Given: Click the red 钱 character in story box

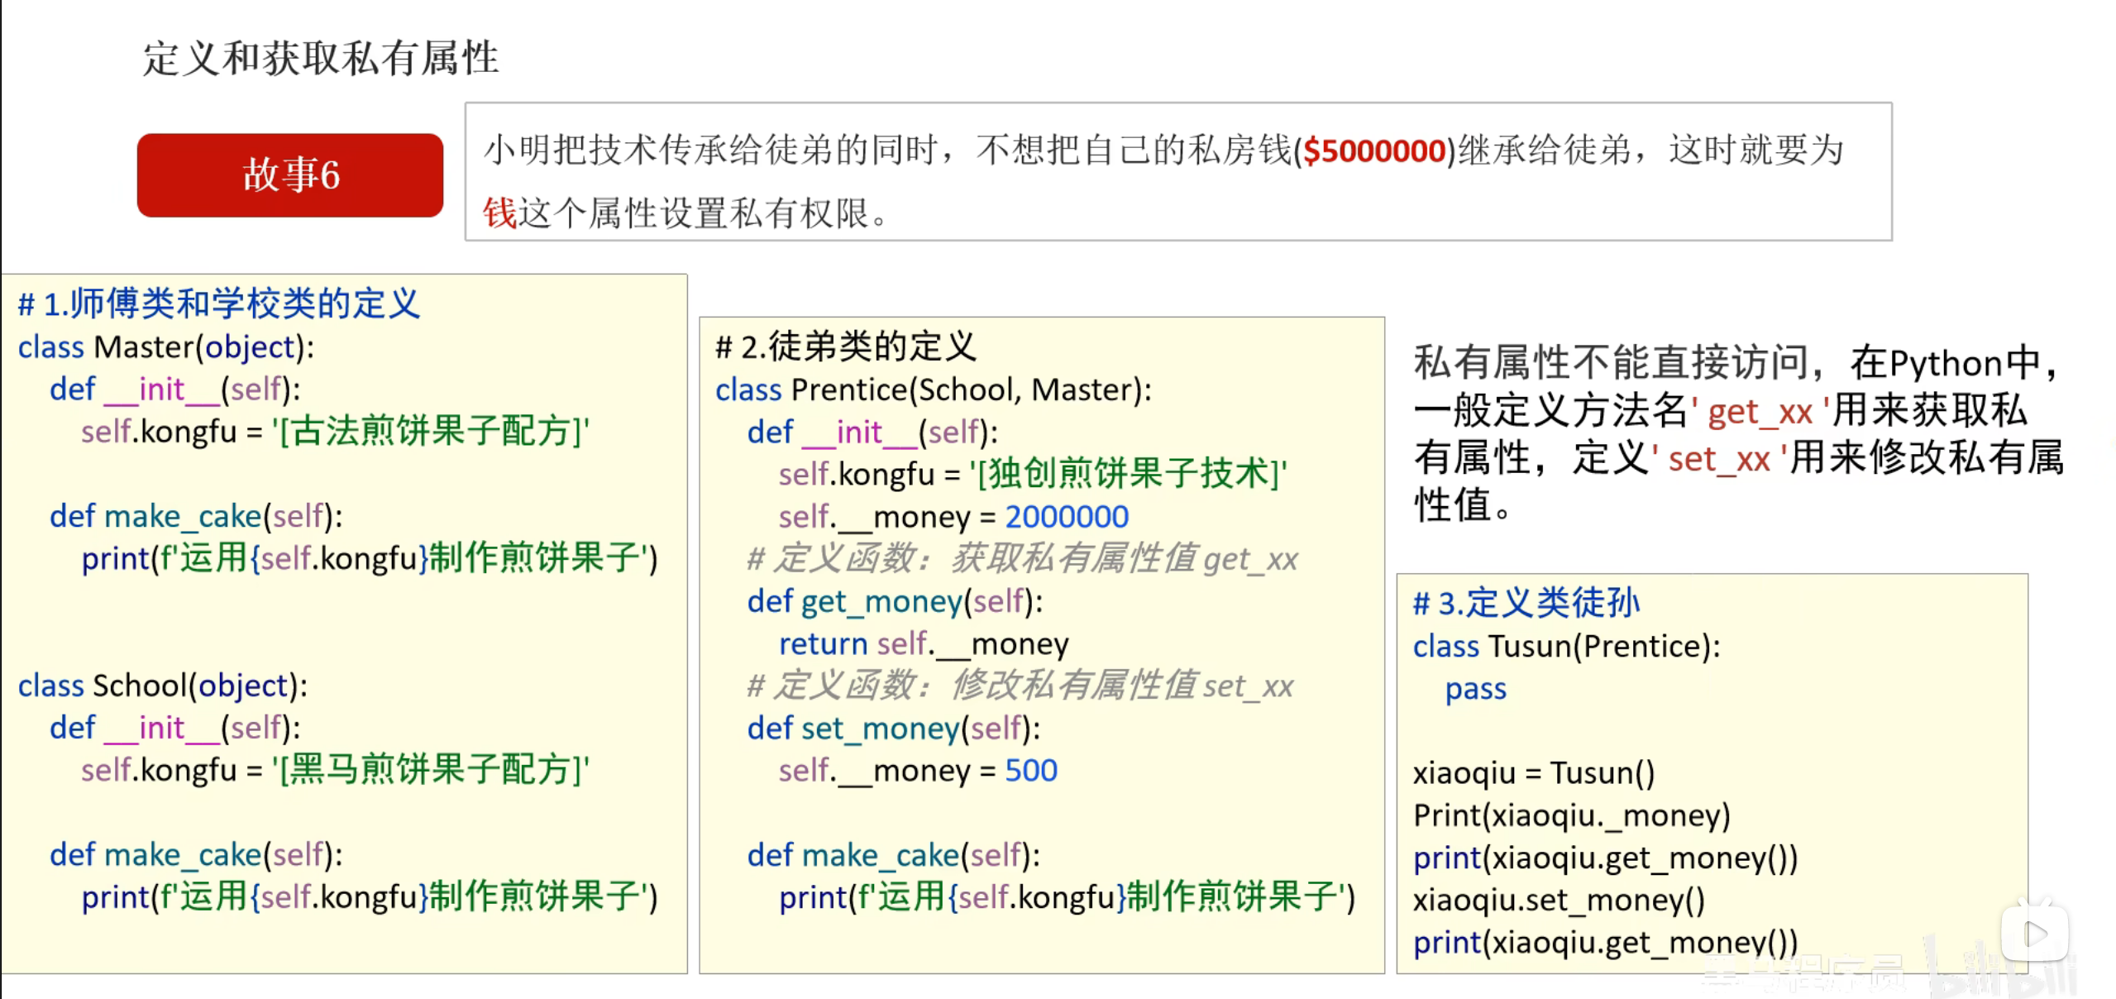Looking at the screenshot, I should click(x=499, y=213).
